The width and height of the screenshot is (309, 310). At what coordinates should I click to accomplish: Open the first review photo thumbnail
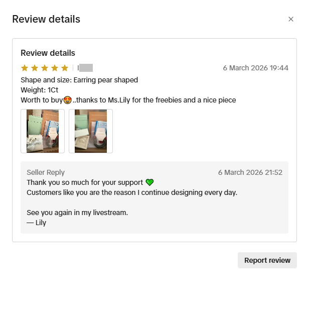43,131
